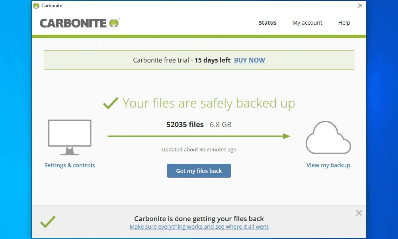Open the View my backup link
The width and height of the screenshot is (398, 239).
[328, 165]
